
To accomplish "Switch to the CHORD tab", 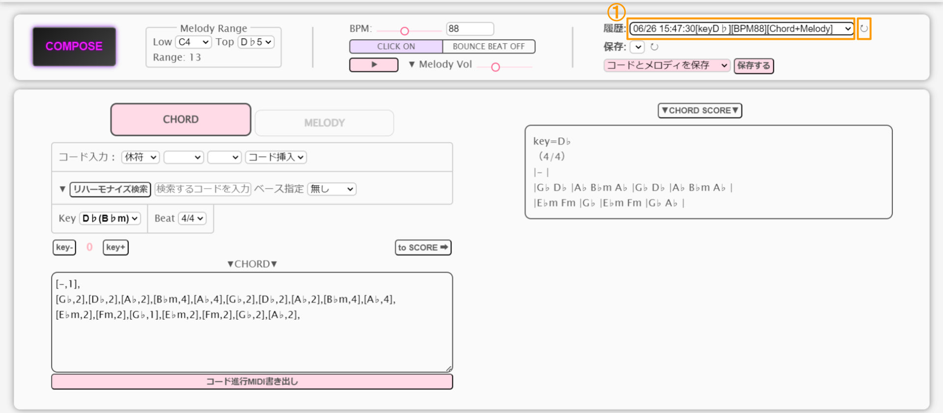I will click(x=181, y=119).
